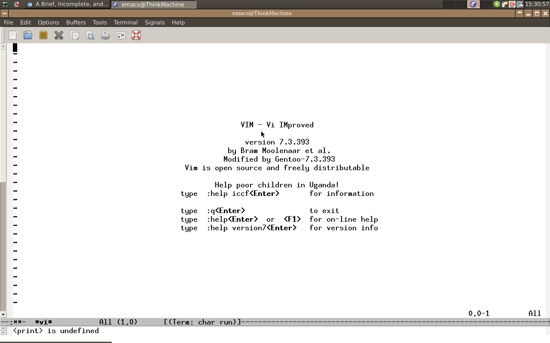This screenshot has width=550, height=343.
Task: Click the X icon to close buffer
Action: click(59, 35)
